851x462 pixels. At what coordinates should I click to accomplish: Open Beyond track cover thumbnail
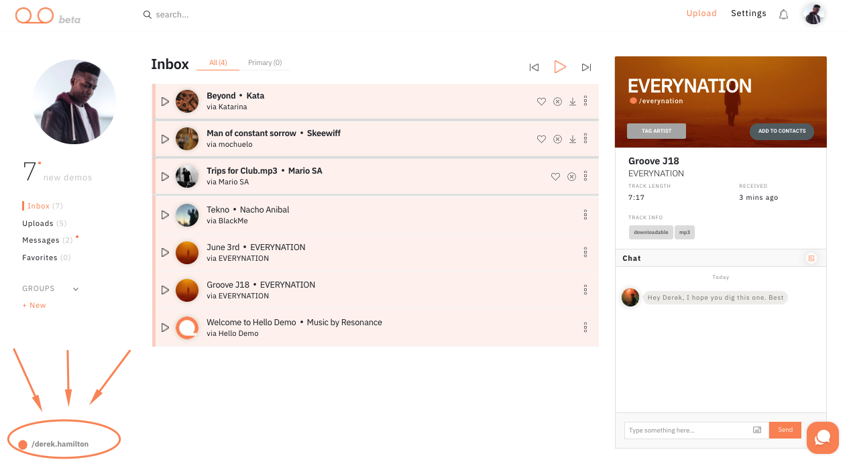[x=187, y=101]
